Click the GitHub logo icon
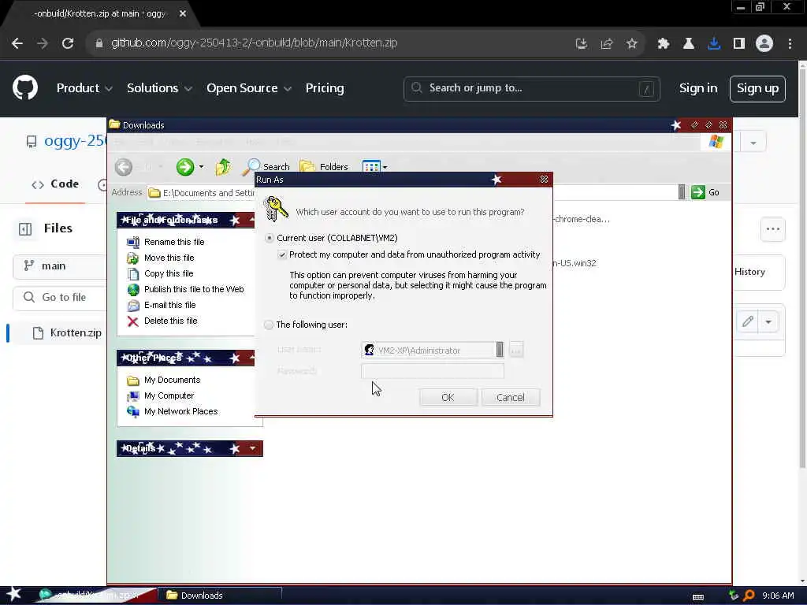 pyautogui.click(x=24, y=87)
